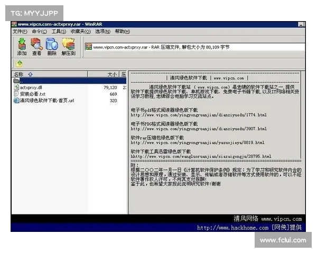Image resolution: width=317 pixels, height=253 pixels.
Task: Click the 电子书pdf格式阅读器绿色版下载 line
Action: tap(164, 110)
